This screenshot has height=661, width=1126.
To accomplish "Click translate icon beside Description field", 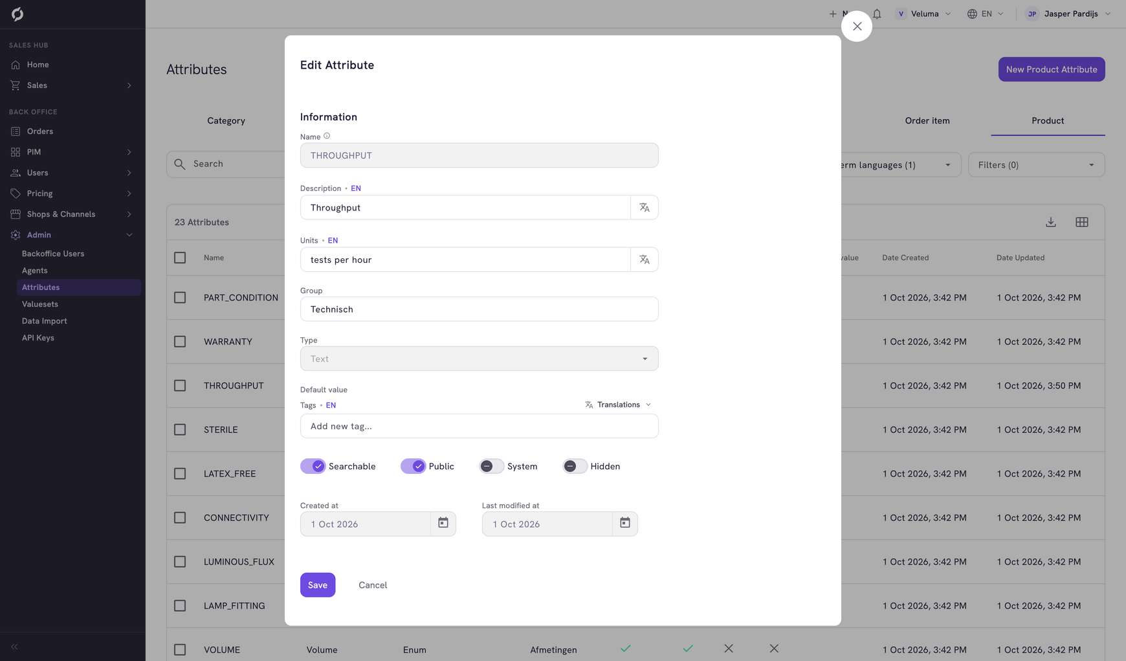I will [x=645, y=208].
